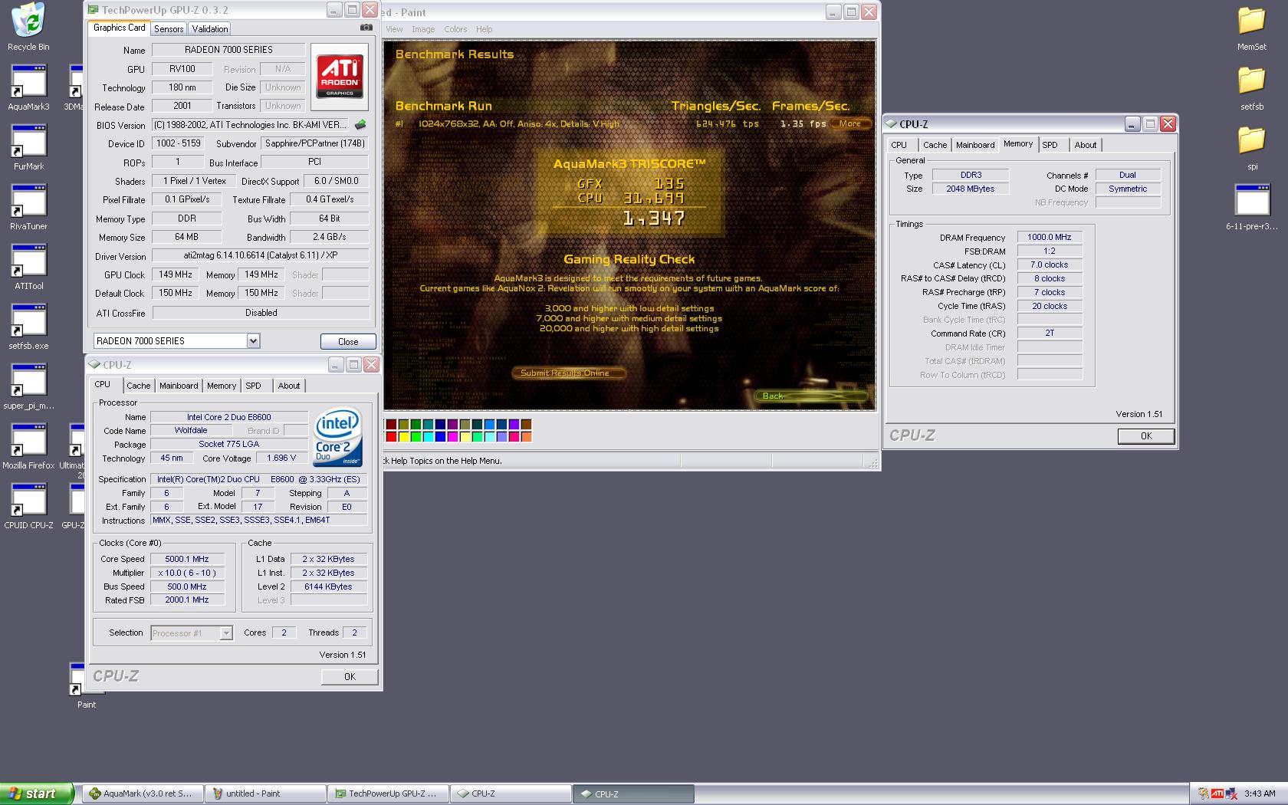The height and width of the screenshot is (805, 1288).
Task: Click the GPU-Z screenshot camera icon
Action: coord(366,28)
